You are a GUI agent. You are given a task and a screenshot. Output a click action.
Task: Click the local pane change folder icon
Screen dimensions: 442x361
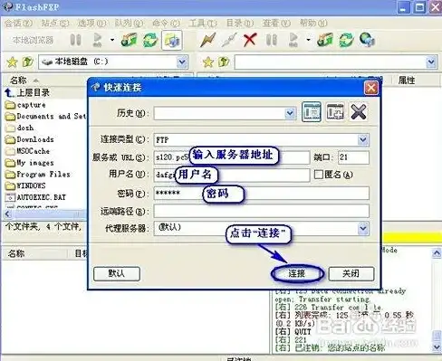click(x=129, y=40)
